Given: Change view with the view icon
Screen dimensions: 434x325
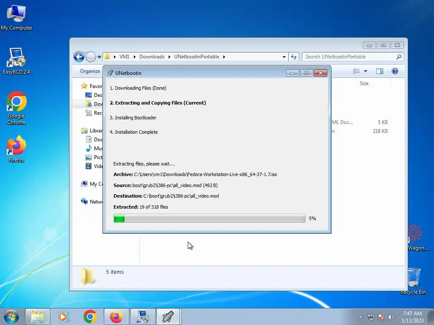Looking at the screenshot, I should pos(356,71).
